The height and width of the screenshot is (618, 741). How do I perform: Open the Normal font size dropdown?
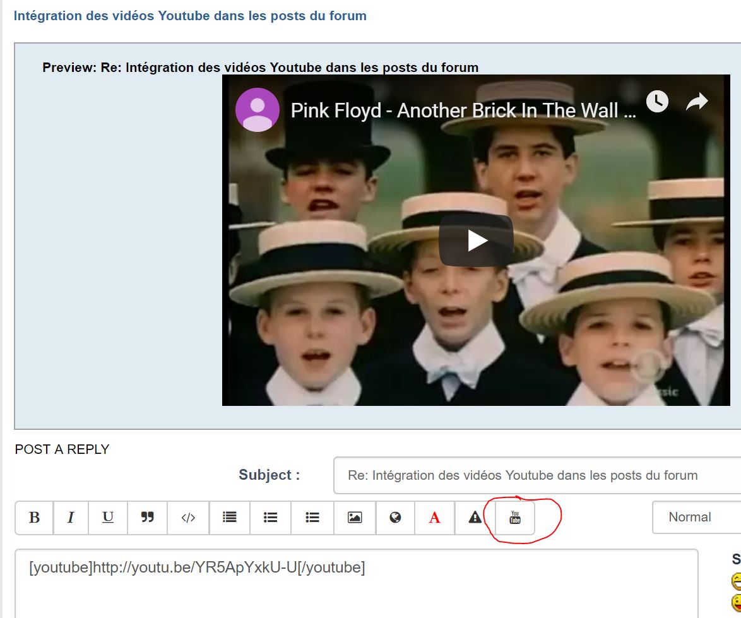tap(696, 517)
